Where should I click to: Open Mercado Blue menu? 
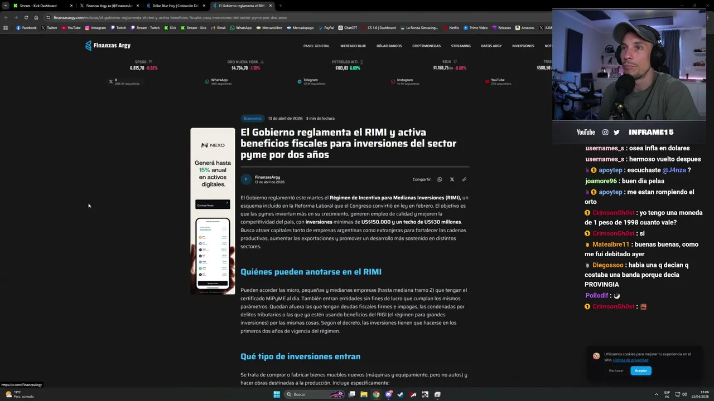(353, 46)
